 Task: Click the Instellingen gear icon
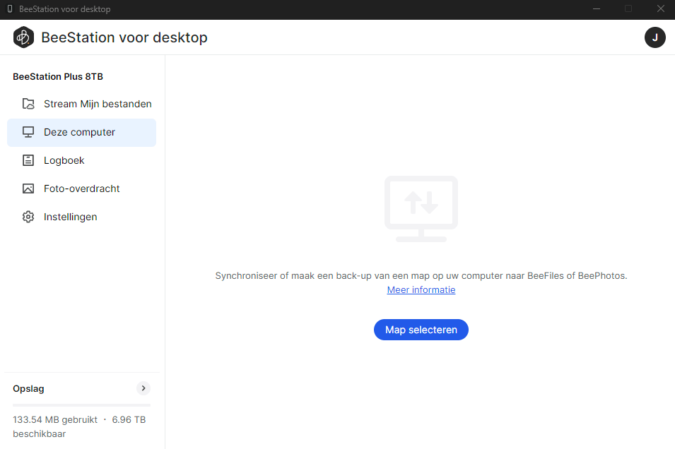point(28,217)
